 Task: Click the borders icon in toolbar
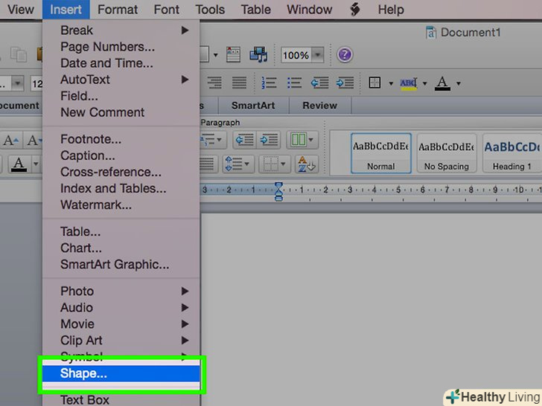point(375,83)
